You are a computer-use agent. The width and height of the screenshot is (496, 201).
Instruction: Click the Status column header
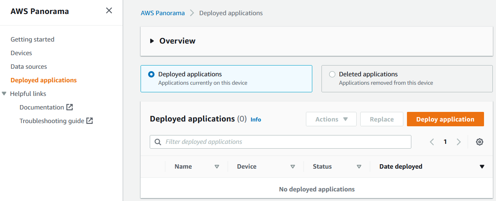tap(322, 167)
